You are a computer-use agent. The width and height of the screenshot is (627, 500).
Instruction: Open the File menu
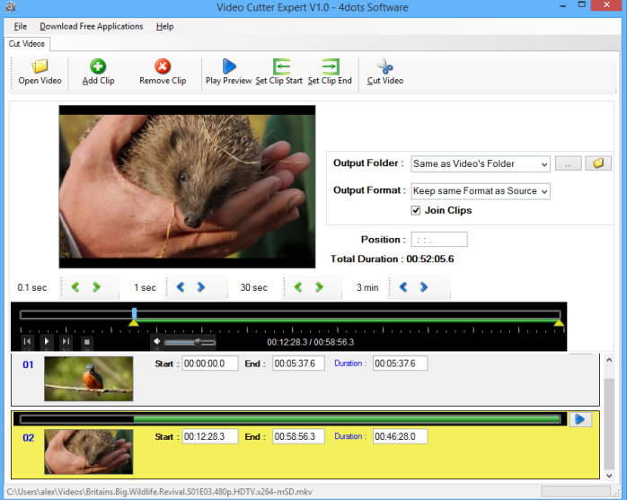(20, 26)
